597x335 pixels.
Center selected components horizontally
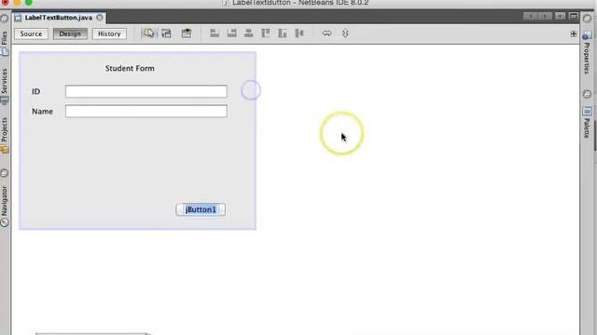[x=249, y=33]
